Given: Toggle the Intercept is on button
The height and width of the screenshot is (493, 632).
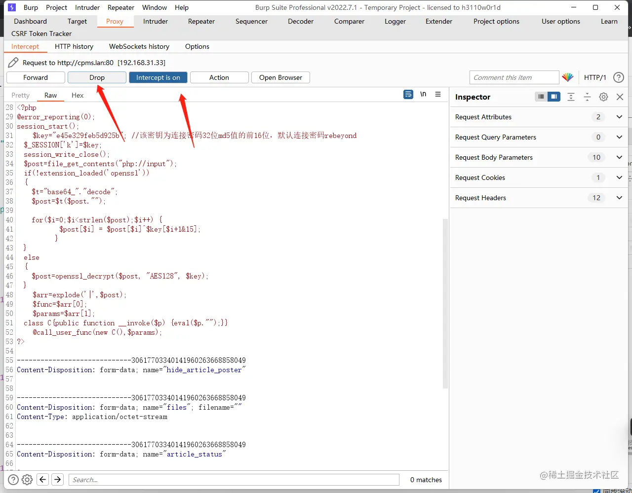Looking at the screenshot, I should pos(158,77).
